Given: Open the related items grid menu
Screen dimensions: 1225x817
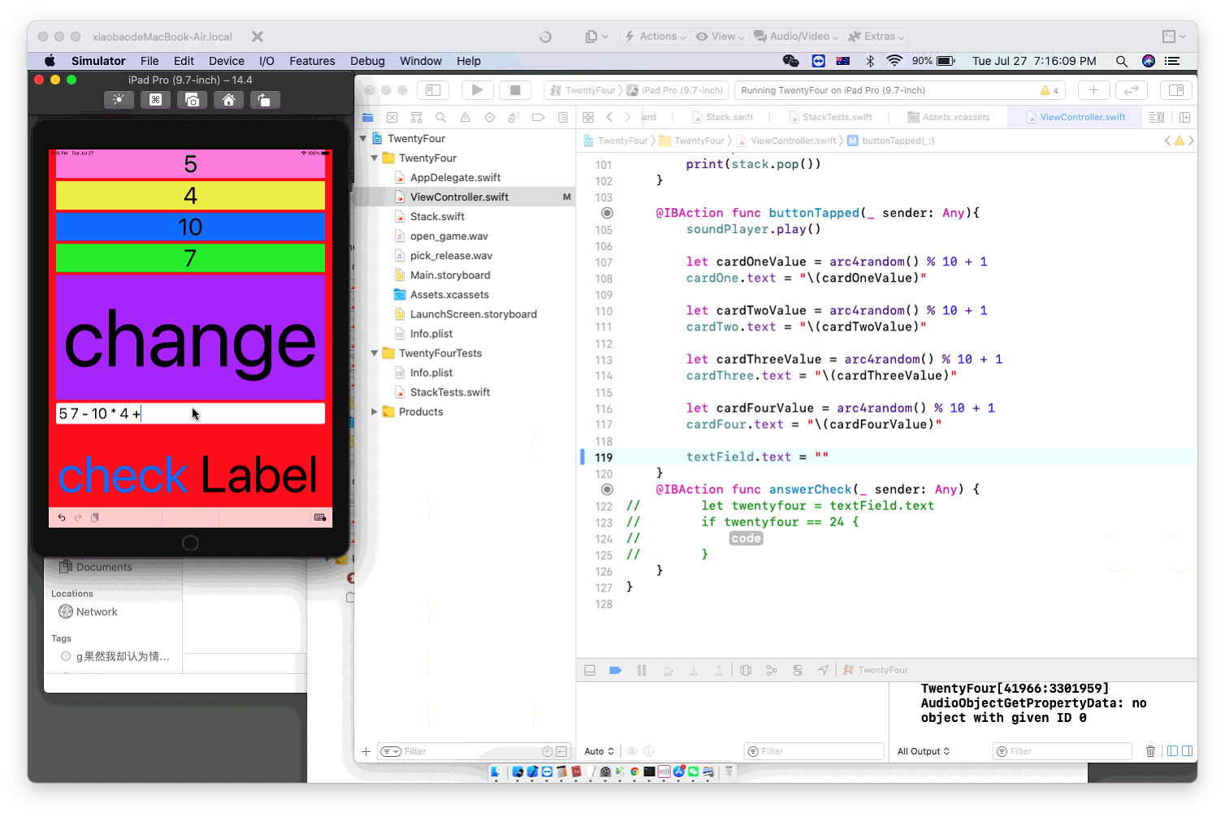Looking at the screenshot, I should [588, 118].
